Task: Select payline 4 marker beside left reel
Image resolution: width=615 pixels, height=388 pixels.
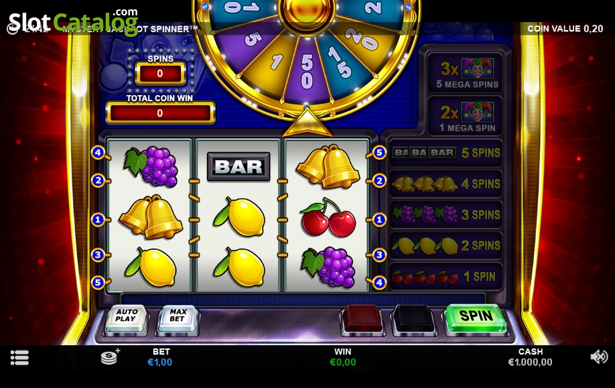Action: [x=98, y=152]
